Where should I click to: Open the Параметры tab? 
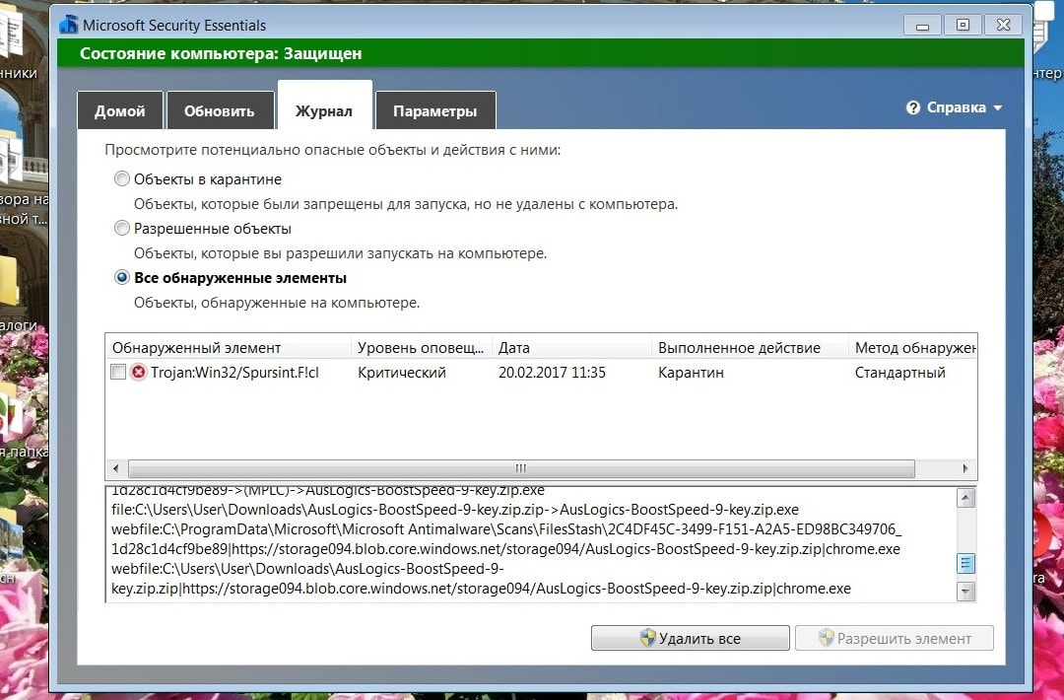pos(435,110)
